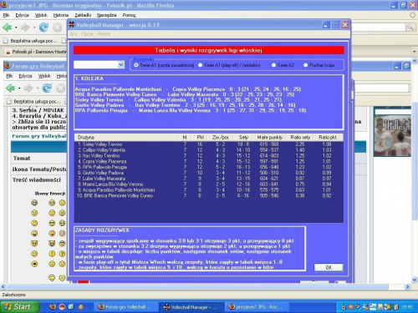Sort table by the Małe punkty column header
418x313 pixels.
click(x=270, y=137)
